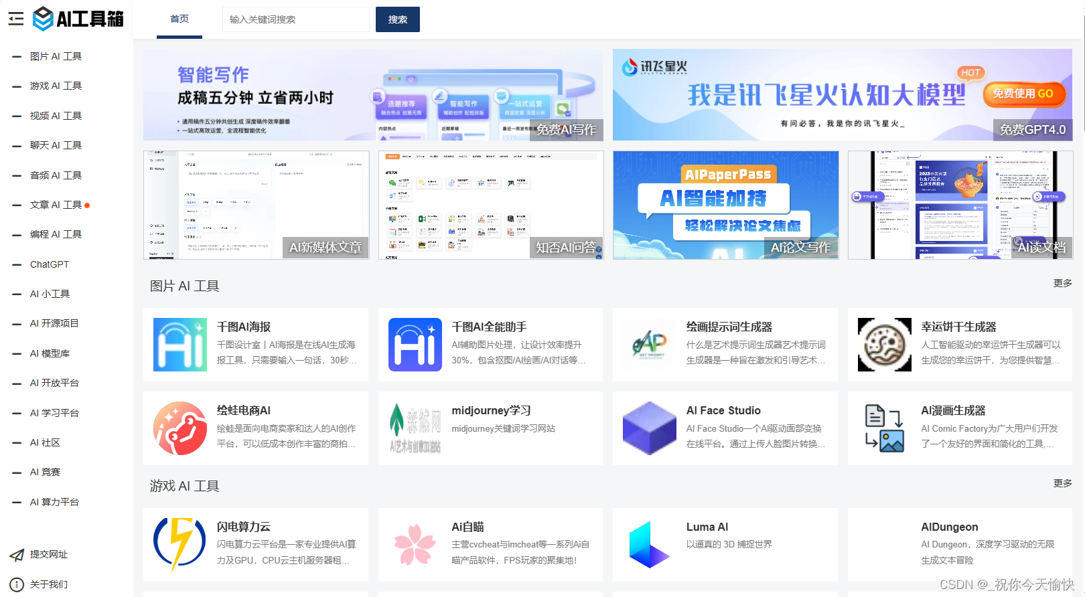Open the AI新媒体文章 thumbnail
The width and height of the screenshot is (1085, 597).
click(x=257, y=205)
